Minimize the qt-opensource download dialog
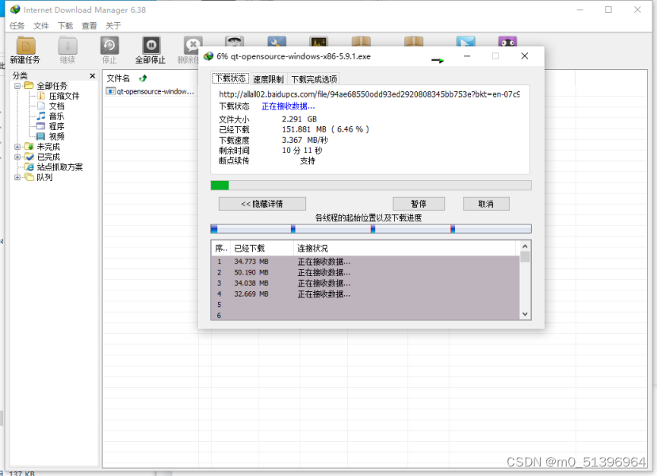Image resolution: width=658 pixels, height=476 pixels. [467, 56]
